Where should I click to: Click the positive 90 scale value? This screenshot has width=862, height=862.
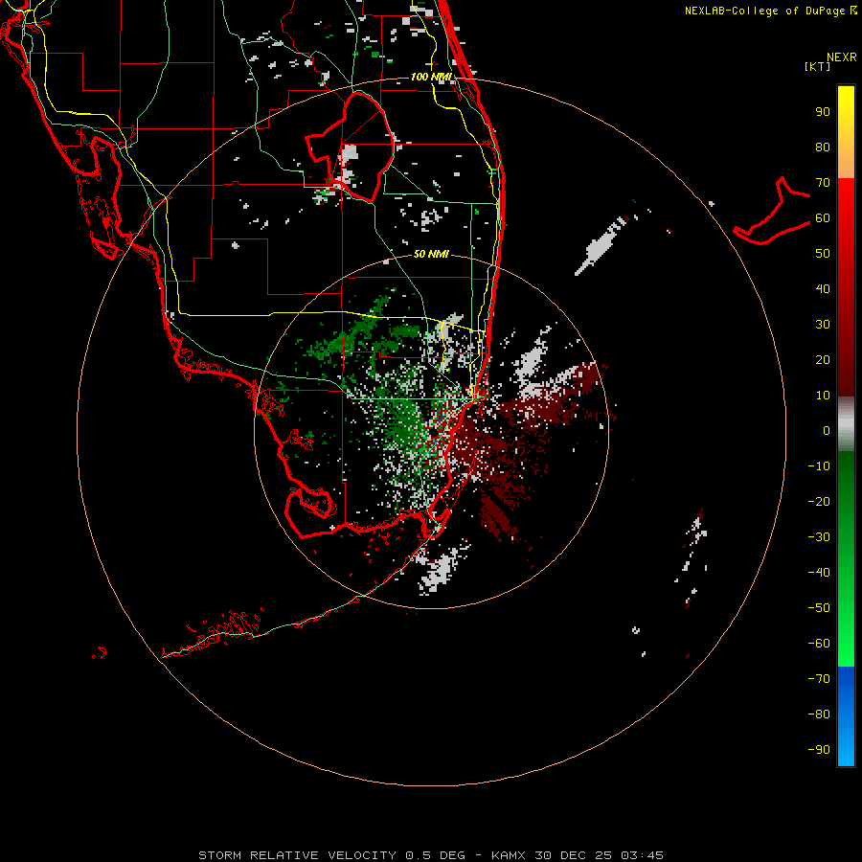[823, 112]
